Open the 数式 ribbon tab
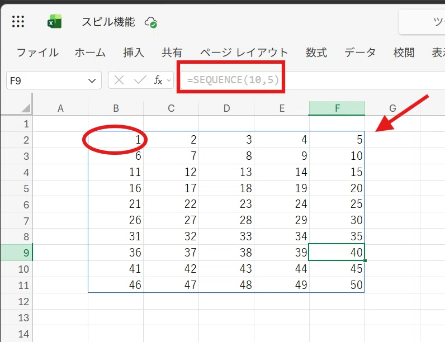This screenshot has height=342, width=445. tap(316, 53)
